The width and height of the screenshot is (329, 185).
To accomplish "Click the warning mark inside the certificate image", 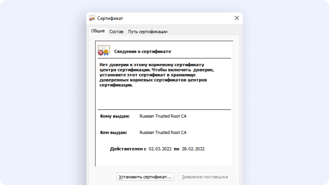I will 100,52.
